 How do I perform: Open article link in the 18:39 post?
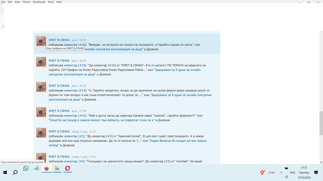point(130,97)
